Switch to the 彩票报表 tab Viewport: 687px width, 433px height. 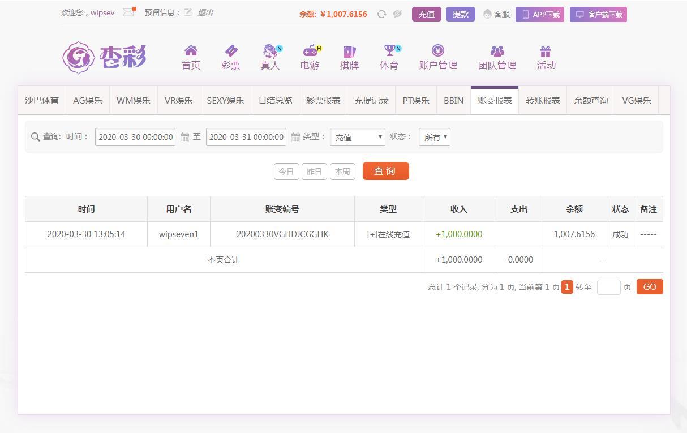[x=323, y=100]
